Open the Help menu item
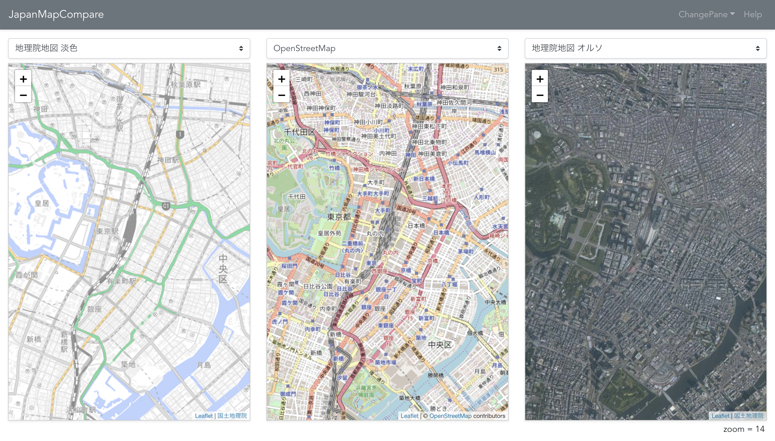Image resolution: width=775 pixels, height=441 pixels. click(753, 14)
